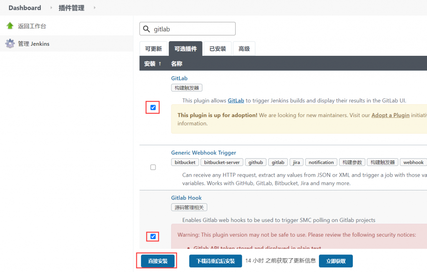Go to the 高级 tab

tap(244, 49)
